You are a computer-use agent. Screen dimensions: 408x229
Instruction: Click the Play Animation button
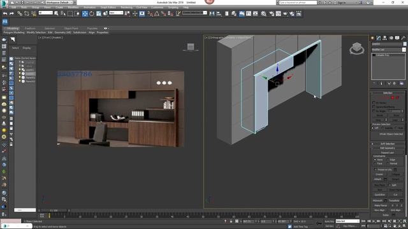(x=374, y=221)
